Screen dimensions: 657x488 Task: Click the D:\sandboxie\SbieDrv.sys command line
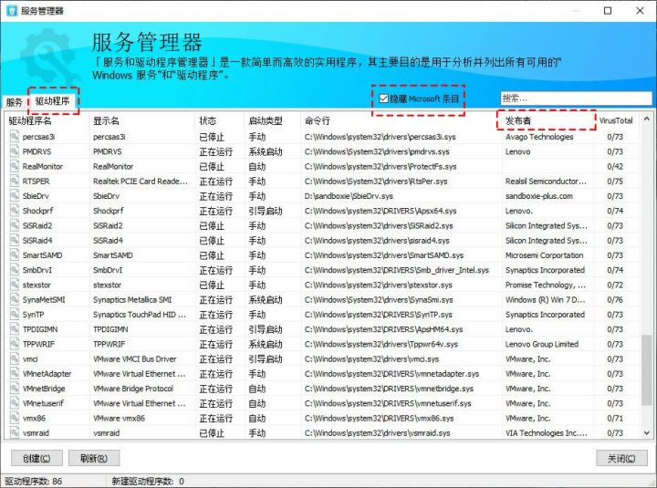pyautogui.click(x=349, y=195)
